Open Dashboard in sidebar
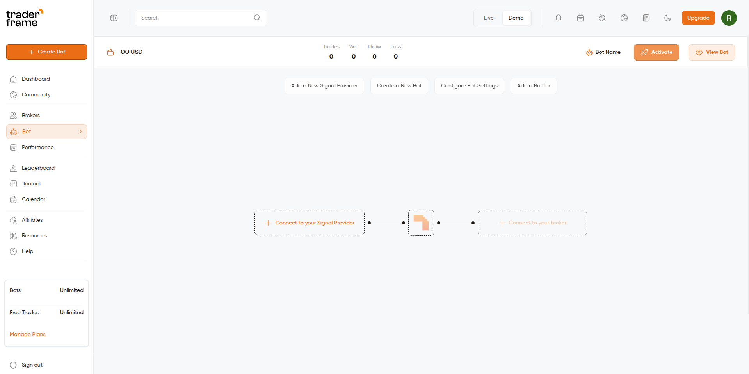The image size is (749, 374). [x=46, y=79]
